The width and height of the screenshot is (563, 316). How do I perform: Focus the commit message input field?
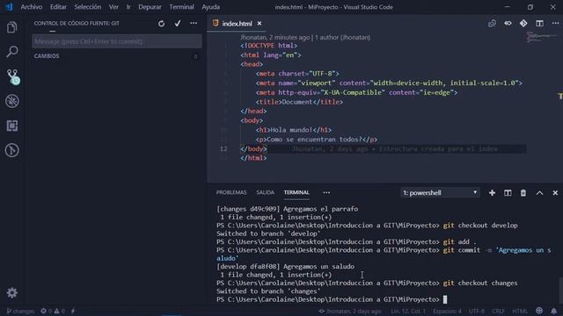pyautogui.click(x=117, y=41)
